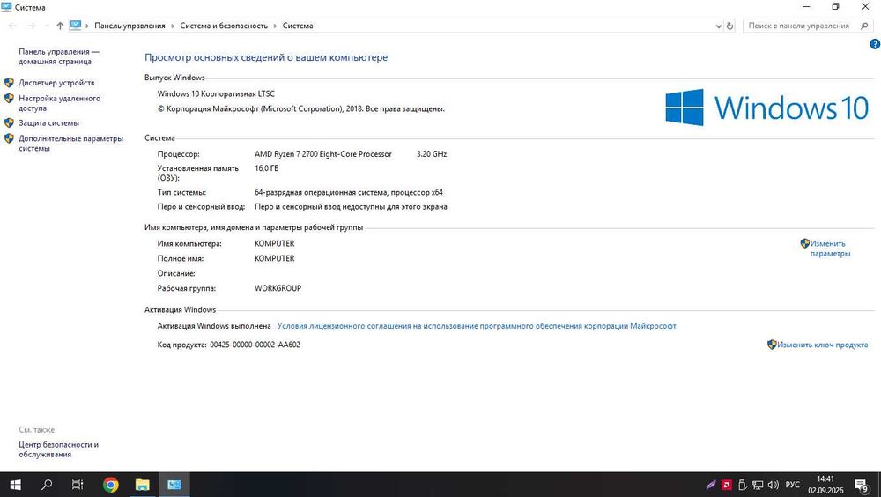
Task: Go up one level with the up arrow
Action: [60, 26]
